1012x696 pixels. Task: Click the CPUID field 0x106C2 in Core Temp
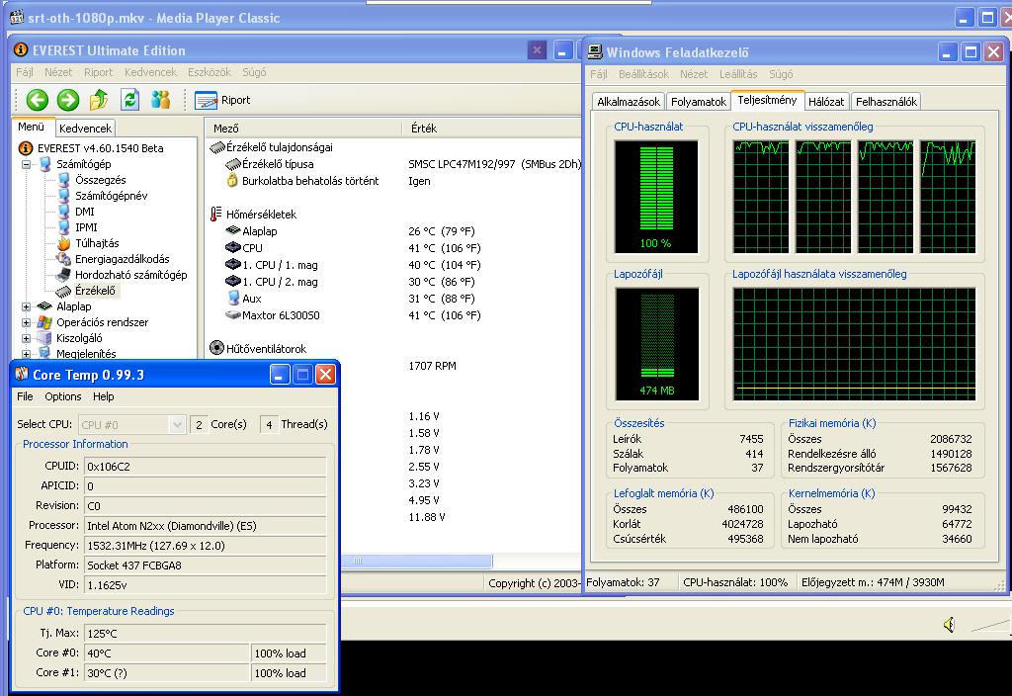pos(206,467)
